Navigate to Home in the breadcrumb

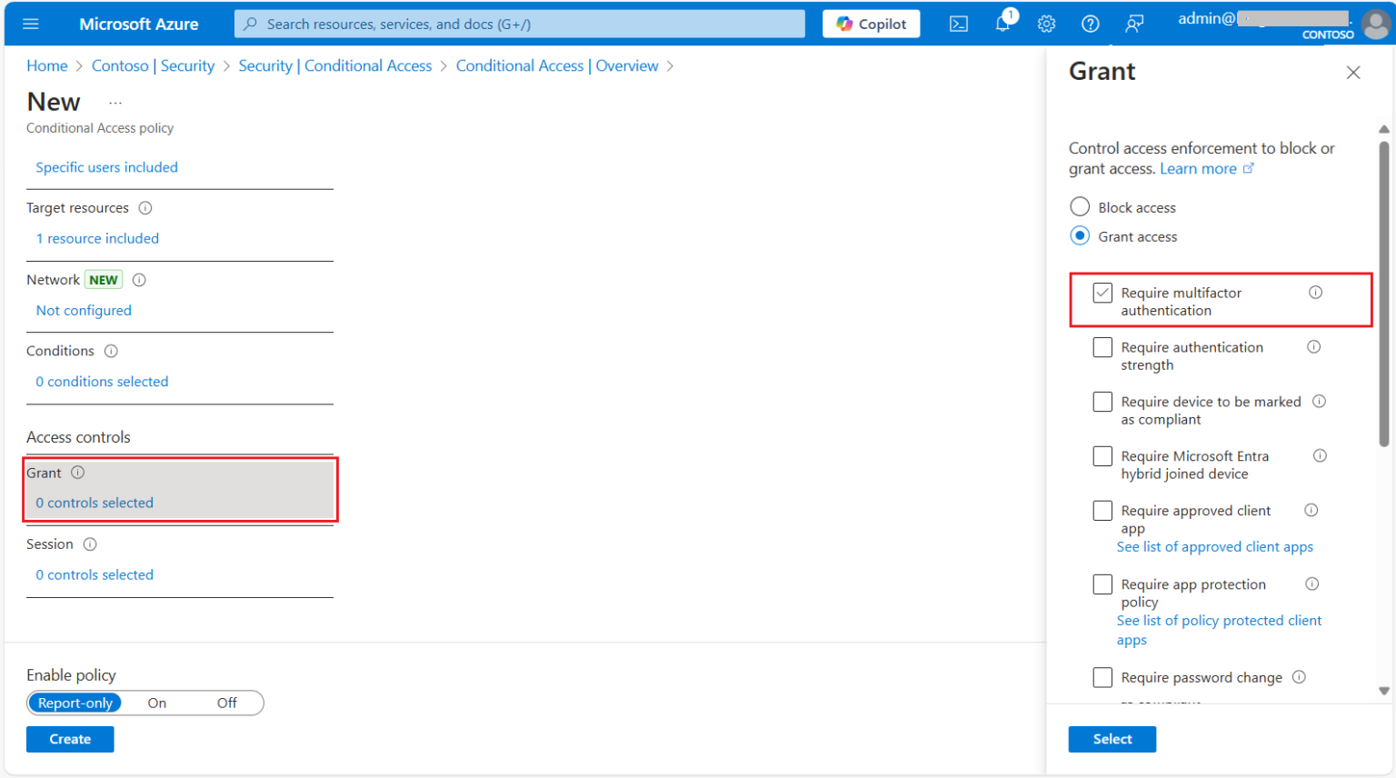pyautogui.click(x=46, y=65)
